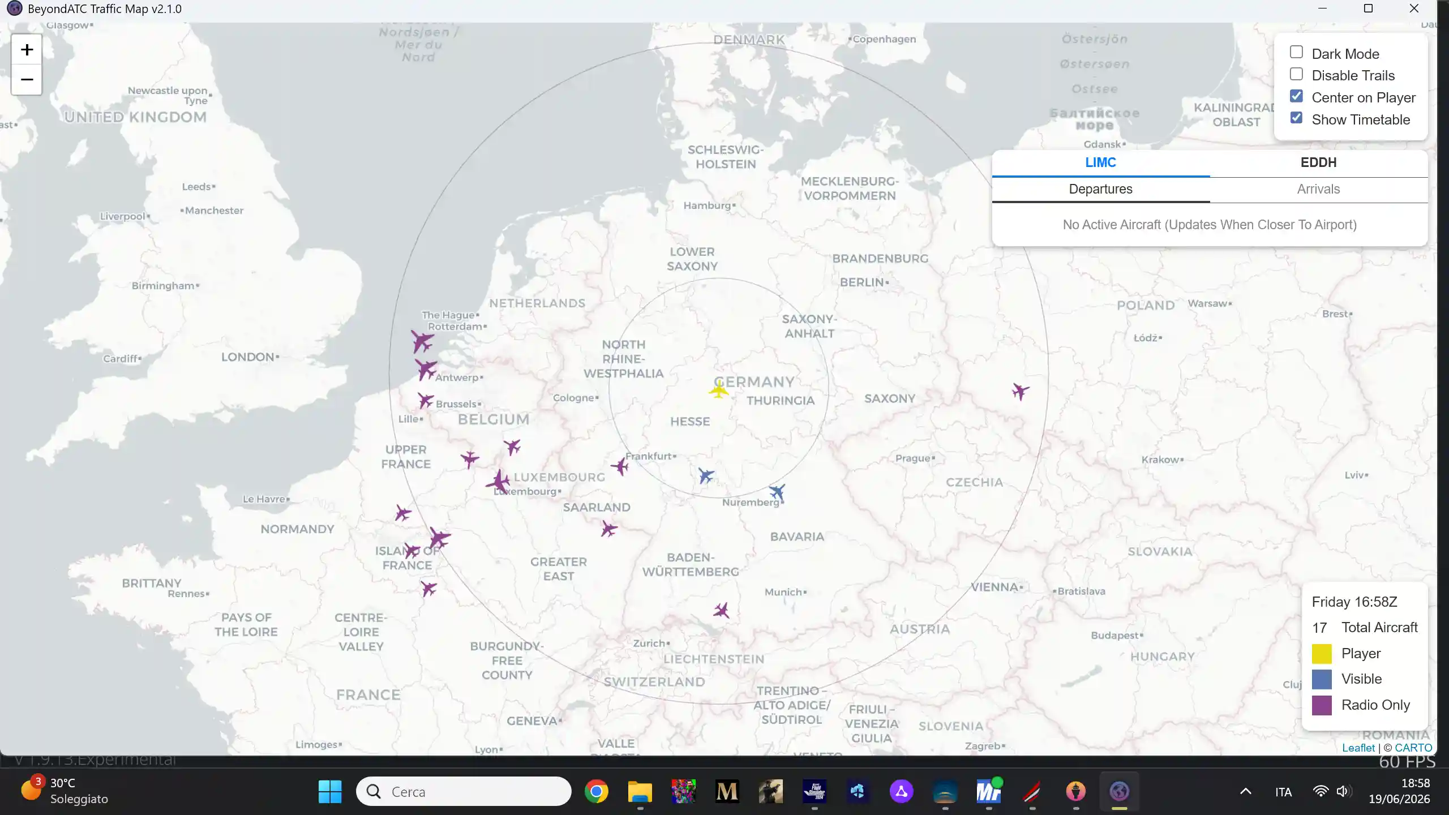Click the Cerca search box in taskbar

tap(464, 791)
